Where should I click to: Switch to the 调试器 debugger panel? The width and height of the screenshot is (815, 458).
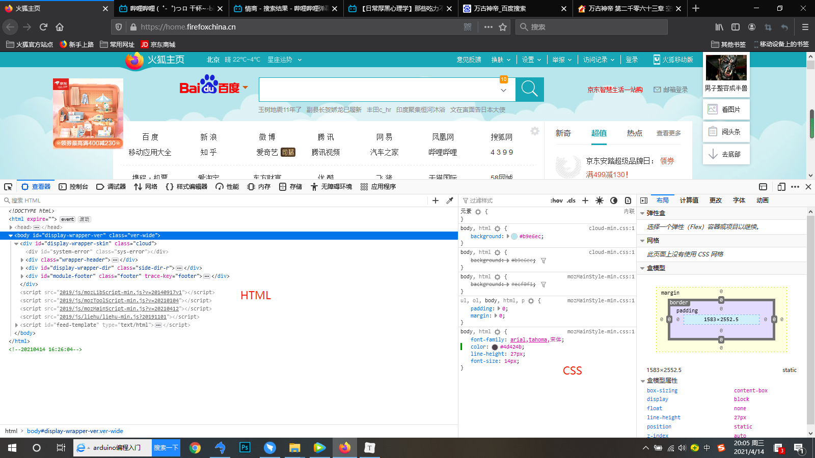point(111,187)
